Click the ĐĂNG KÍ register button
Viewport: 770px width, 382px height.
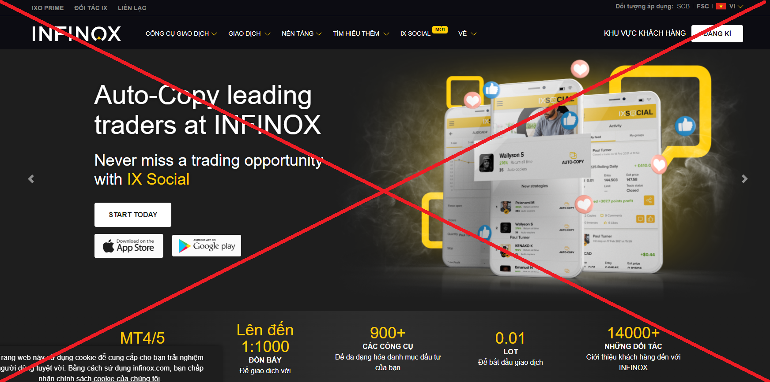[717, 33]
